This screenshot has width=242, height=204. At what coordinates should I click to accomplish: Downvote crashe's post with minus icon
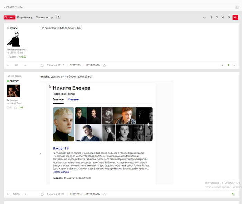234,65
